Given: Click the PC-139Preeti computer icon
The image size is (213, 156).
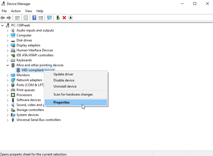Looking at the screenshot, I should [x=8, y=25].
